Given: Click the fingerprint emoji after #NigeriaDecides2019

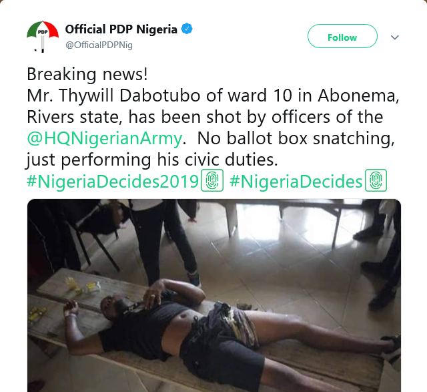Looking at the screenshot, I should pyautogui.click(x=211, y=182).
